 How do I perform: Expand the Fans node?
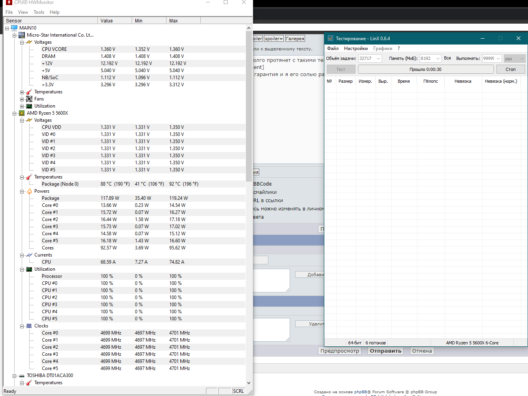[22, 99]
